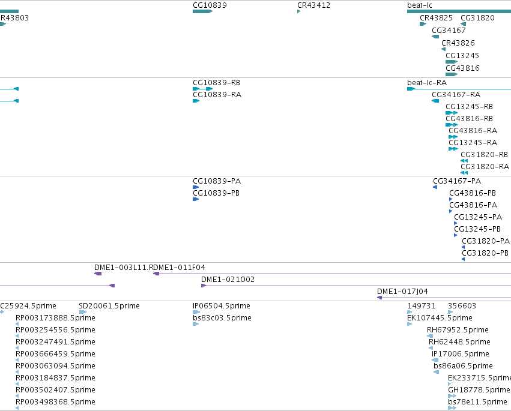Screen dimensions: 511x411
Task: Click the 149731 EST label
Action: [x=422, y=306]
